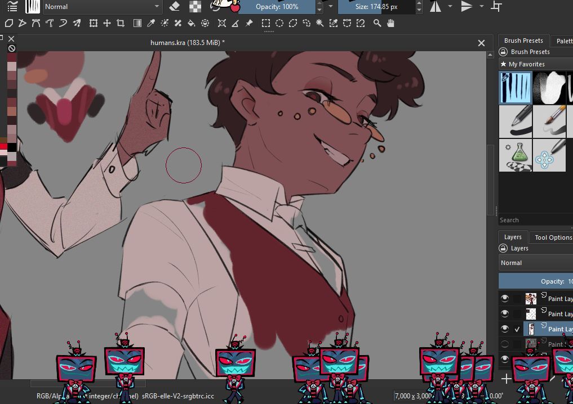Toggle eraser mode
573x404 pixels.
[175, 6]
